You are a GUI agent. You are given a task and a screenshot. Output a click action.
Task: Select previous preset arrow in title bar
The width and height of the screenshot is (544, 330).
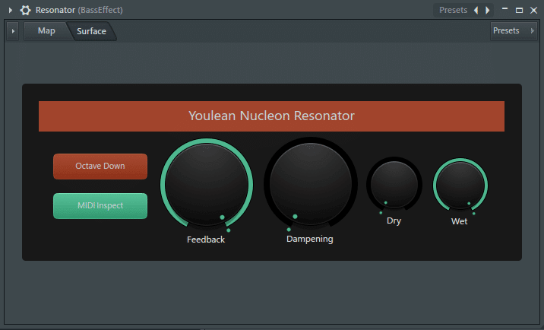click(476, 10)
